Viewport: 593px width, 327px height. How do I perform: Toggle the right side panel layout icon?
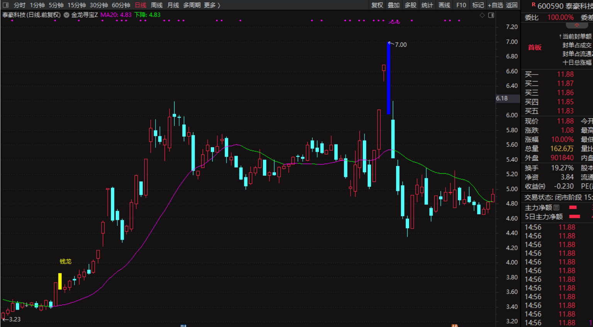(x=491, y=15)
